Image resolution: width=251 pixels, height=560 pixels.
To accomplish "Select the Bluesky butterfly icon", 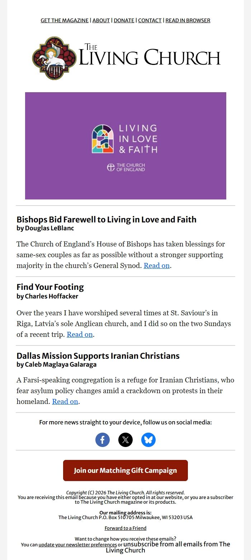I will [148, 439].
